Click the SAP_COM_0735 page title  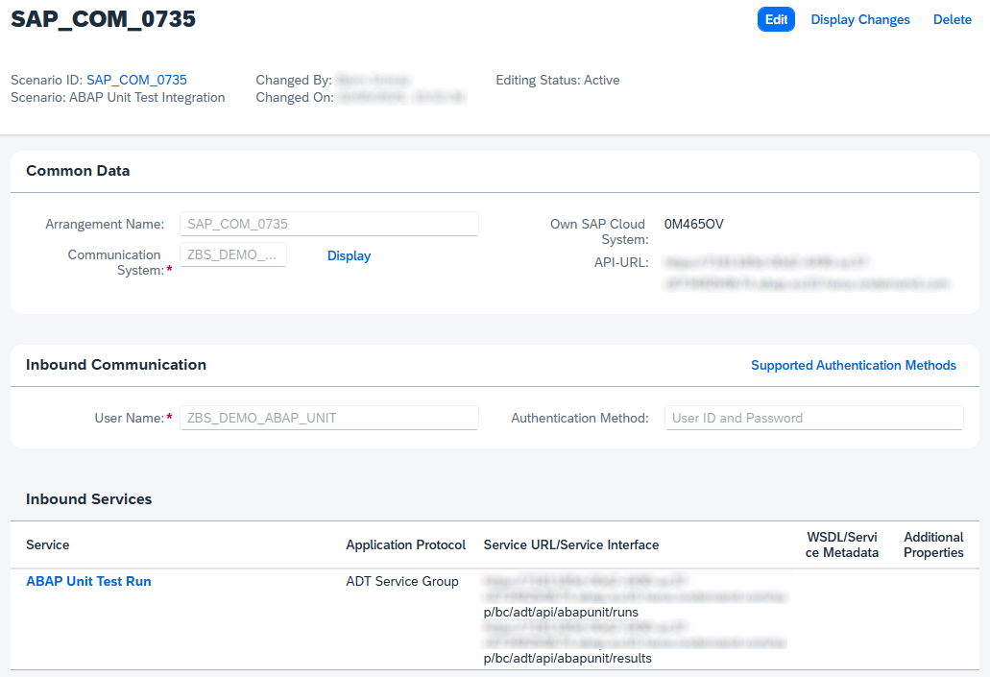click(x=103, y=19)
